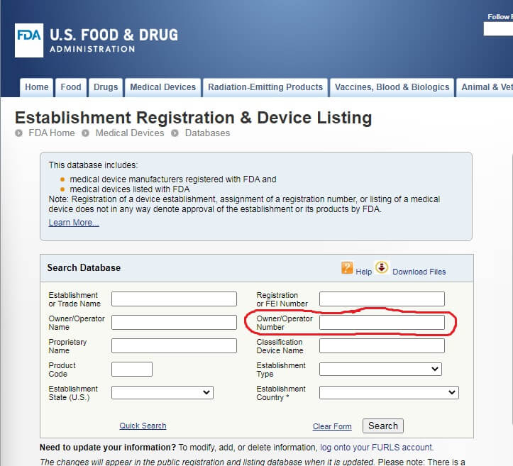This screenshot has width=513, height=466.
Task: Select the Radiation-Emitting Products tab
Action: pyautogui.click(x=265, y=87)
